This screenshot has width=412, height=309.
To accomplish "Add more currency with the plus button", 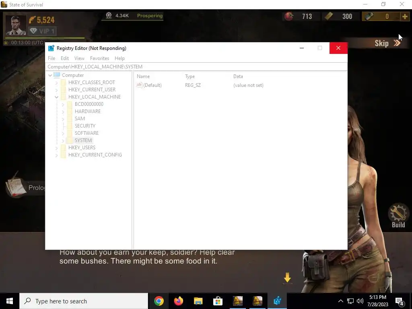I will click(405, 16).
